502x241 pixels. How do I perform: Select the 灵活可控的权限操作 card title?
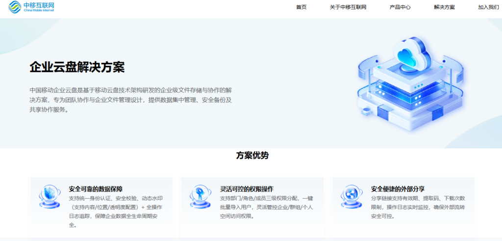coord(247,189)
